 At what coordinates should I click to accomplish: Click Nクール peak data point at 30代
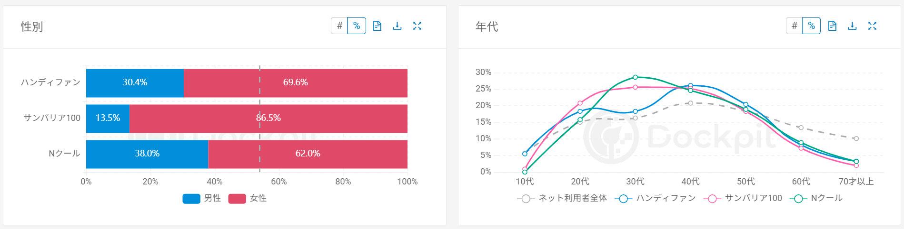tap(635, 77)
